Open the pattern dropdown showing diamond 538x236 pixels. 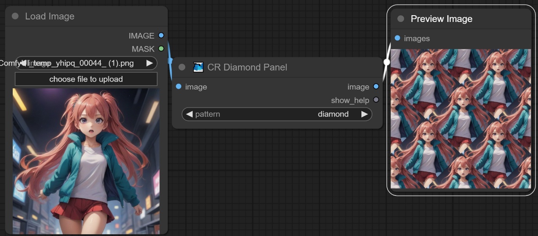277,114
